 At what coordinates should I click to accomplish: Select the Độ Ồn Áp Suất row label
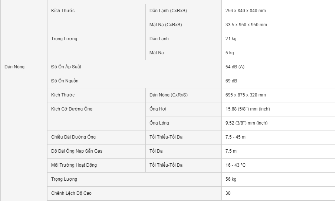(66, 67)
